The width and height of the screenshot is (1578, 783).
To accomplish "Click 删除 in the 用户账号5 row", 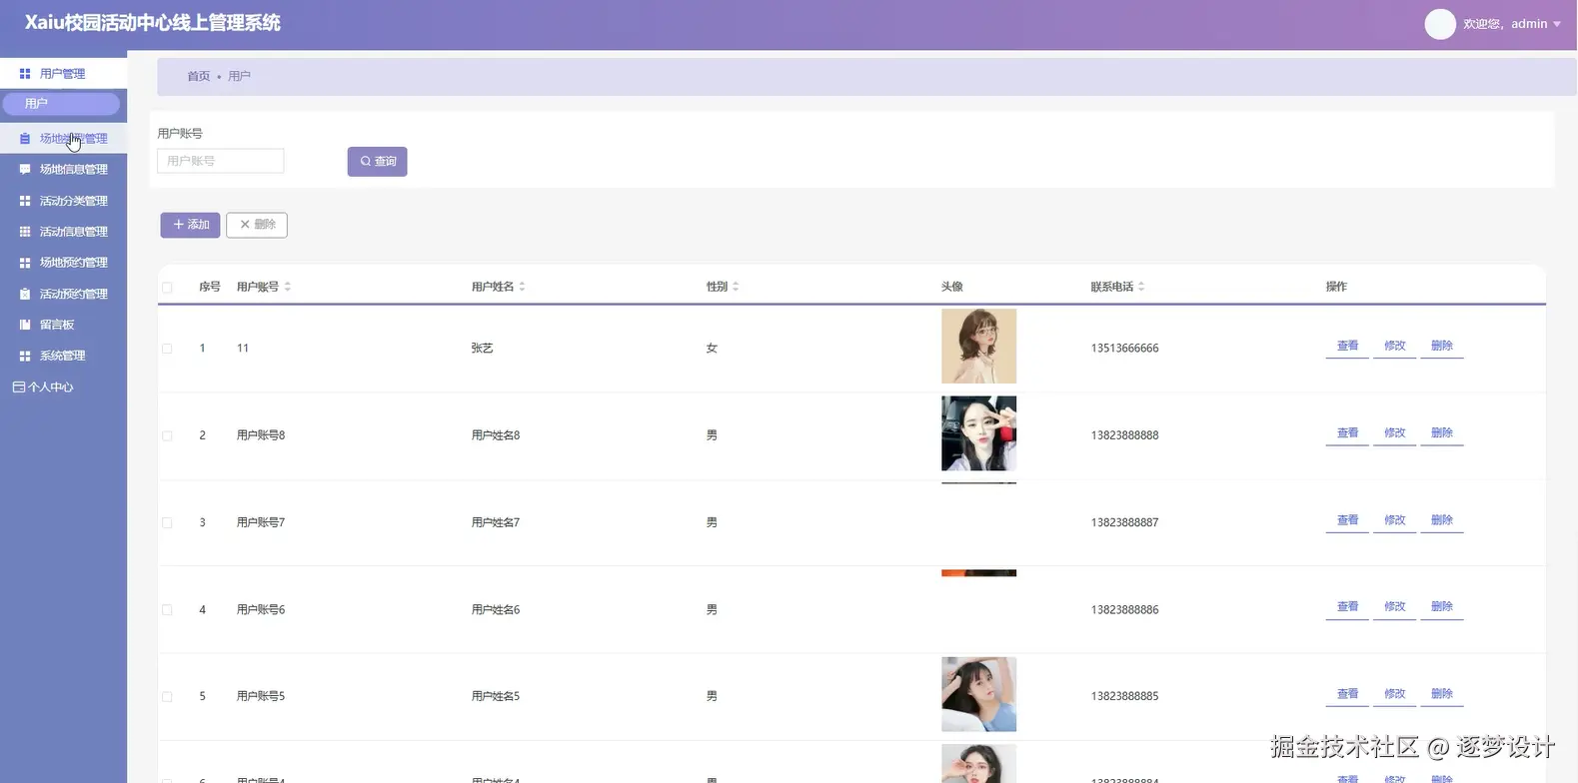I will (1441, 694).
